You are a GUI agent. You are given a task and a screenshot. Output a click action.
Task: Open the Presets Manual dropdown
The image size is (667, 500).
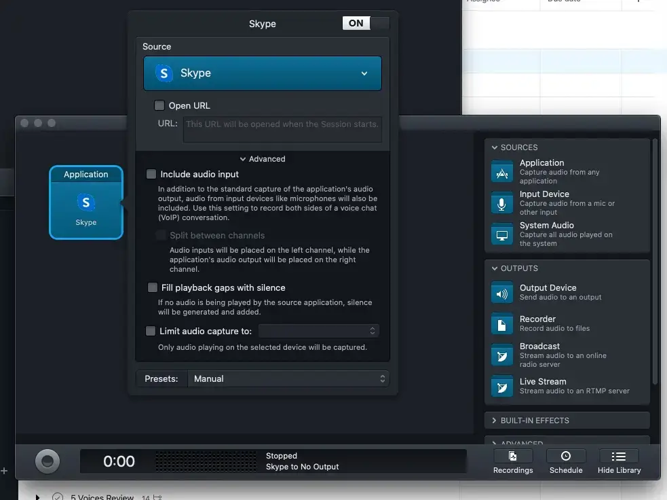click(x=288, y=379)
